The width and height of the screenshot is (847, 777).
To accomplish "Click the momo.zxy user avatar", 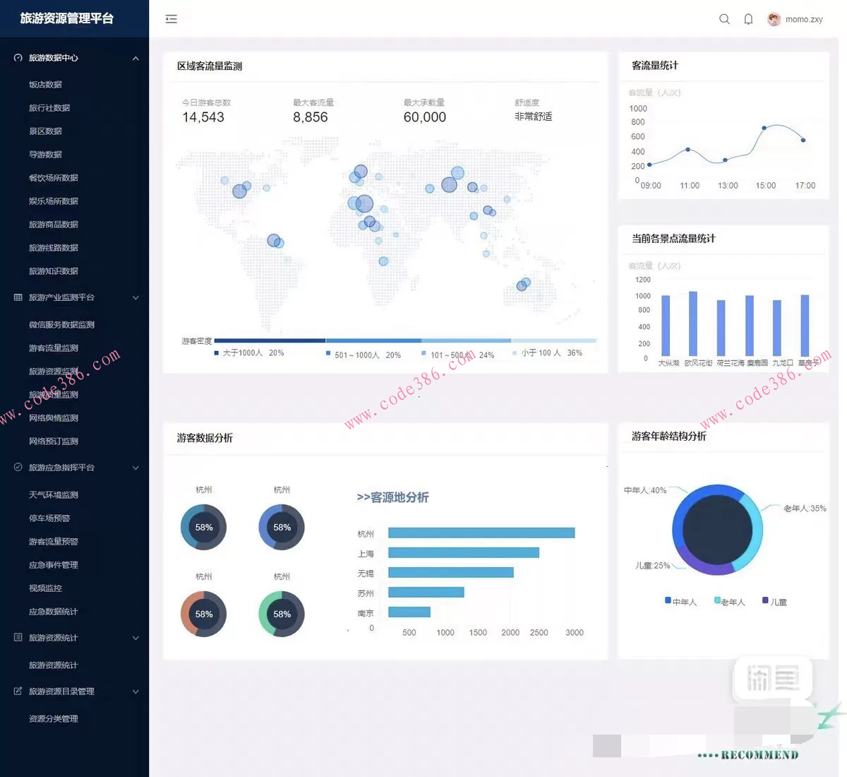I will click(774, 19).
